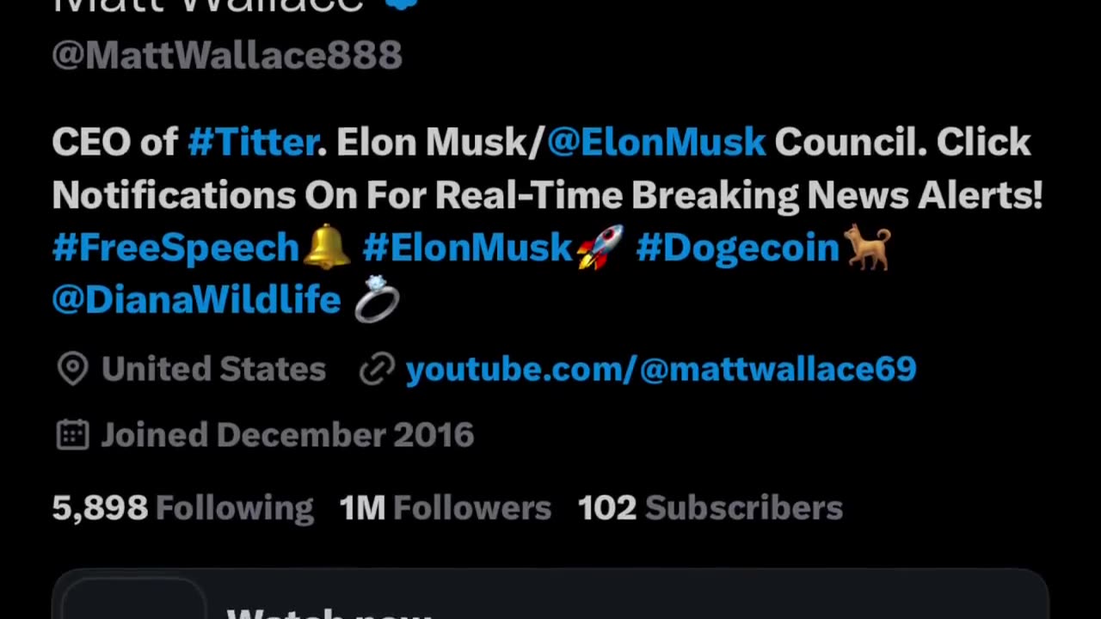This screenshot has width=1101, height=619.
Task: View the 5,898 Following list
Action: (182, 507)
